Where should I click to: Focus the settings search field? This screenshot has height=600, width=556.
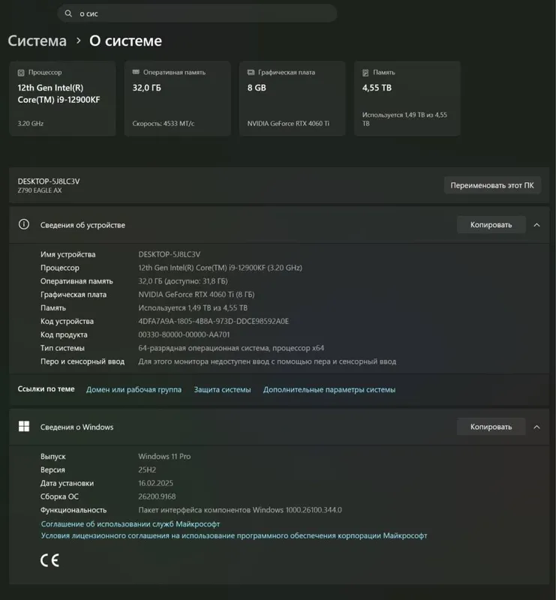click(x=197, y=13)
